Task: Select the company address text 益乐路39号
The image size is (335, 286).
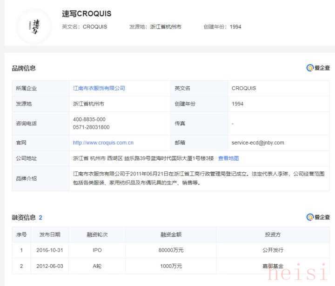Action: (x=137, y=158)
